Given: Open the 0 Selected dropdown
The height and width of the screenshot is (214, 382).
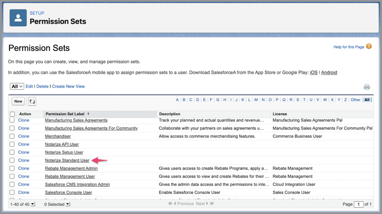Looking at the screenshot, I should [x=68, y=204].
